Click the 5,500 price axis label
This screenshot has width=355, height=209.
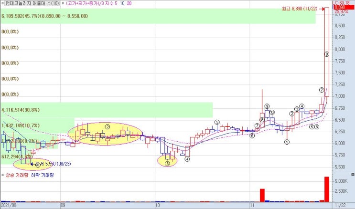click(x=340, y=167)
